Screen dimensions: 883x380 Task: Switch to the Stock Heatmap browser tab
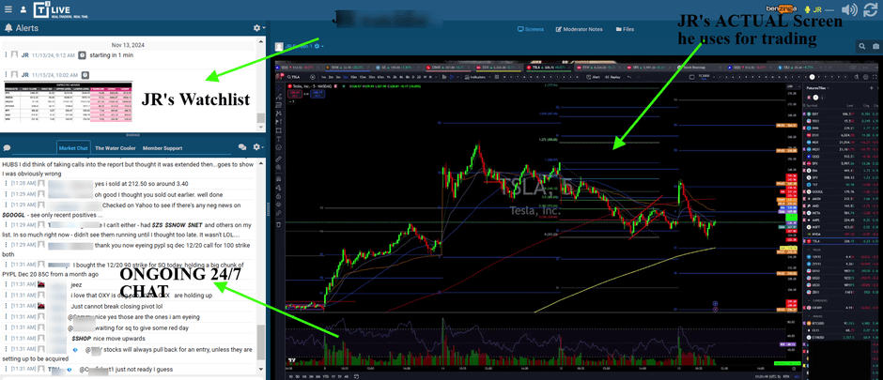(x=700, y=68)
